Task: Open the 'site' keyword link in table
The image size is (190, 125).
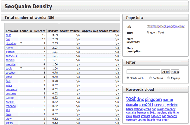Action: (x=8, y=110)
